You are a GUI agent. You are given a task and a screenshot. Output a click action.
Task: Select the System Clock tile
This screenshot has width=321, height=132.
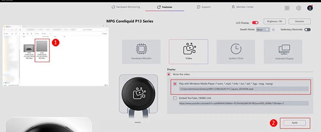(236, 51)
